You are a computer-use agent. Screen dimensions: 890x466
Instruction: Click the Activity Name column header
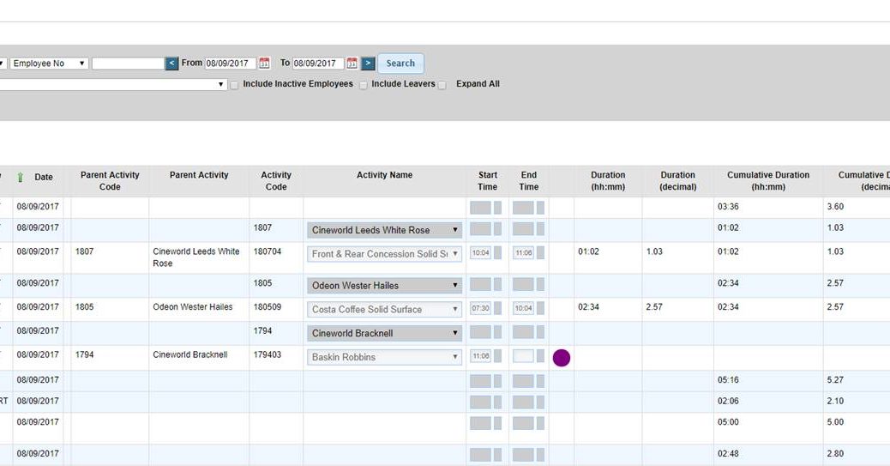[384, 175]
